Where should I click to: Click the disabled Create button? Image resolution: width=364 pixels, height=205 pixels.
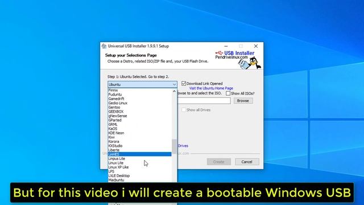point(218,162)
